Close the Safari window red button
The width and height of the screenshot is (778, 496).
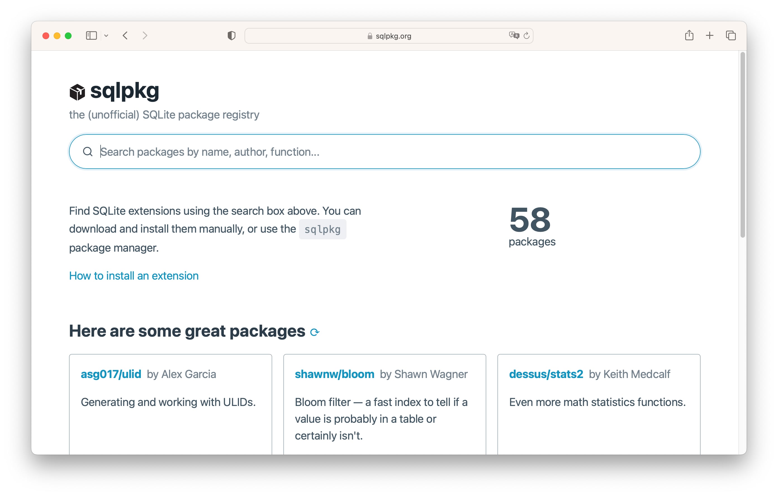point(46,36)
